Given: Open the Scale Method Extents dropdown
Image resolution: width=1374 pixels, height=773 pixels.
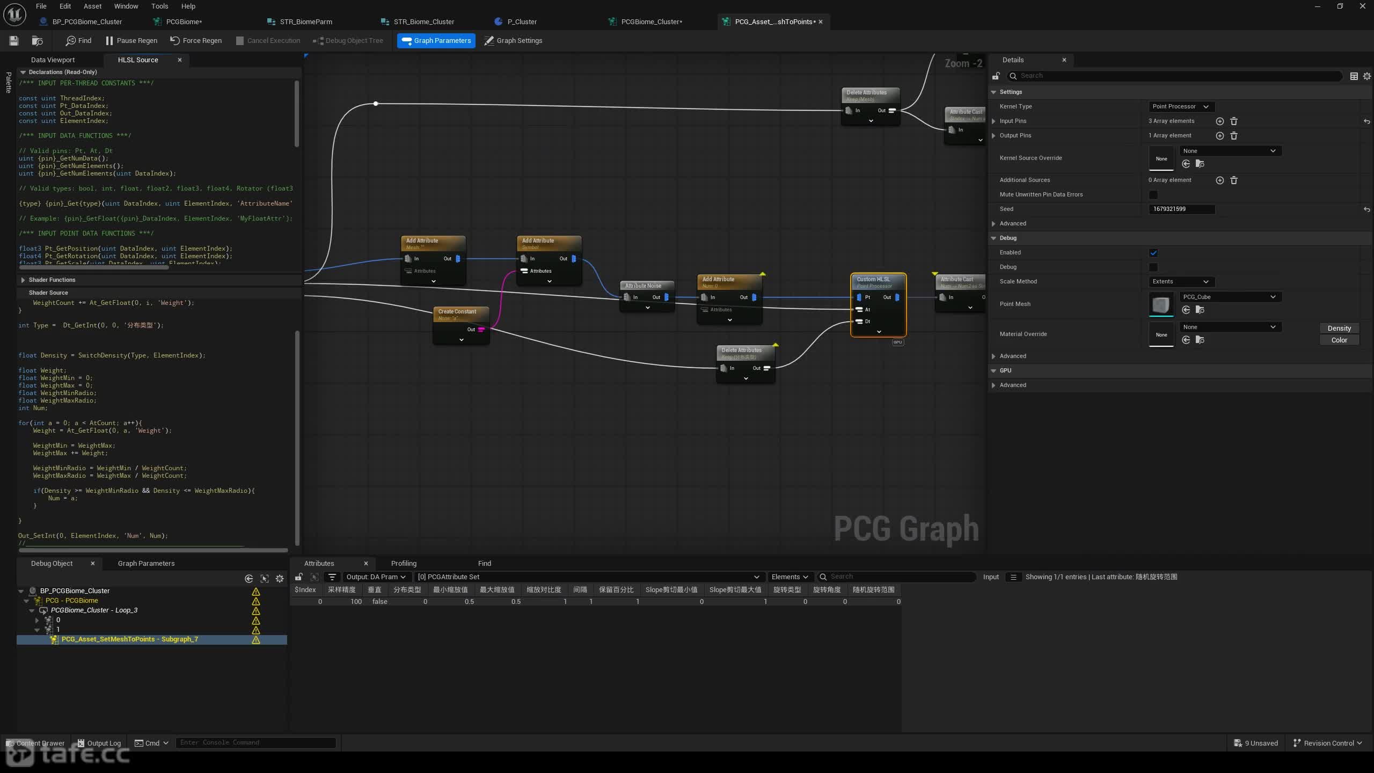Looking at the screenshot, I should point(1181,281).
